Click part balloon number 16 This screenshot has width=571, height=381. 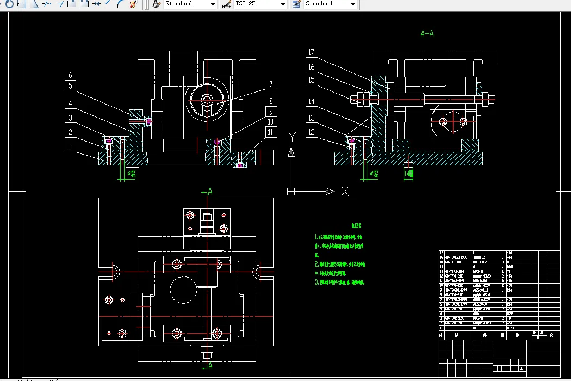coord(312,67)
